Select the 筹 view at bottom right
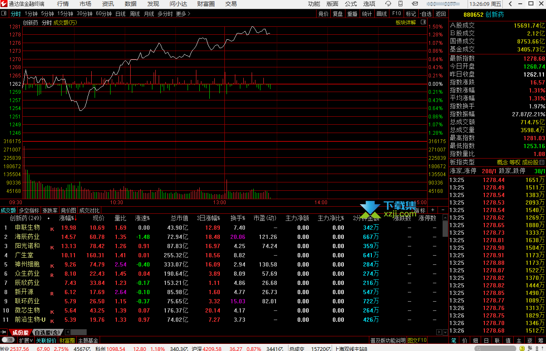The width and height of the screenshot is (546, 351). (x=541, y=341)
